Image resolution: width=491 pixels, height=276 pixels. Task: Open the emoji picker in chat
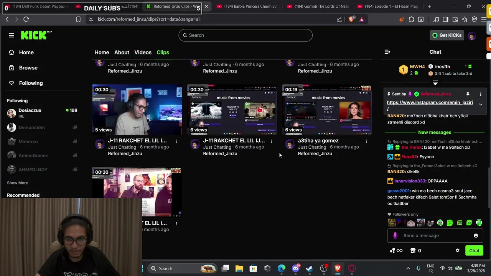[x=476, y=235]
